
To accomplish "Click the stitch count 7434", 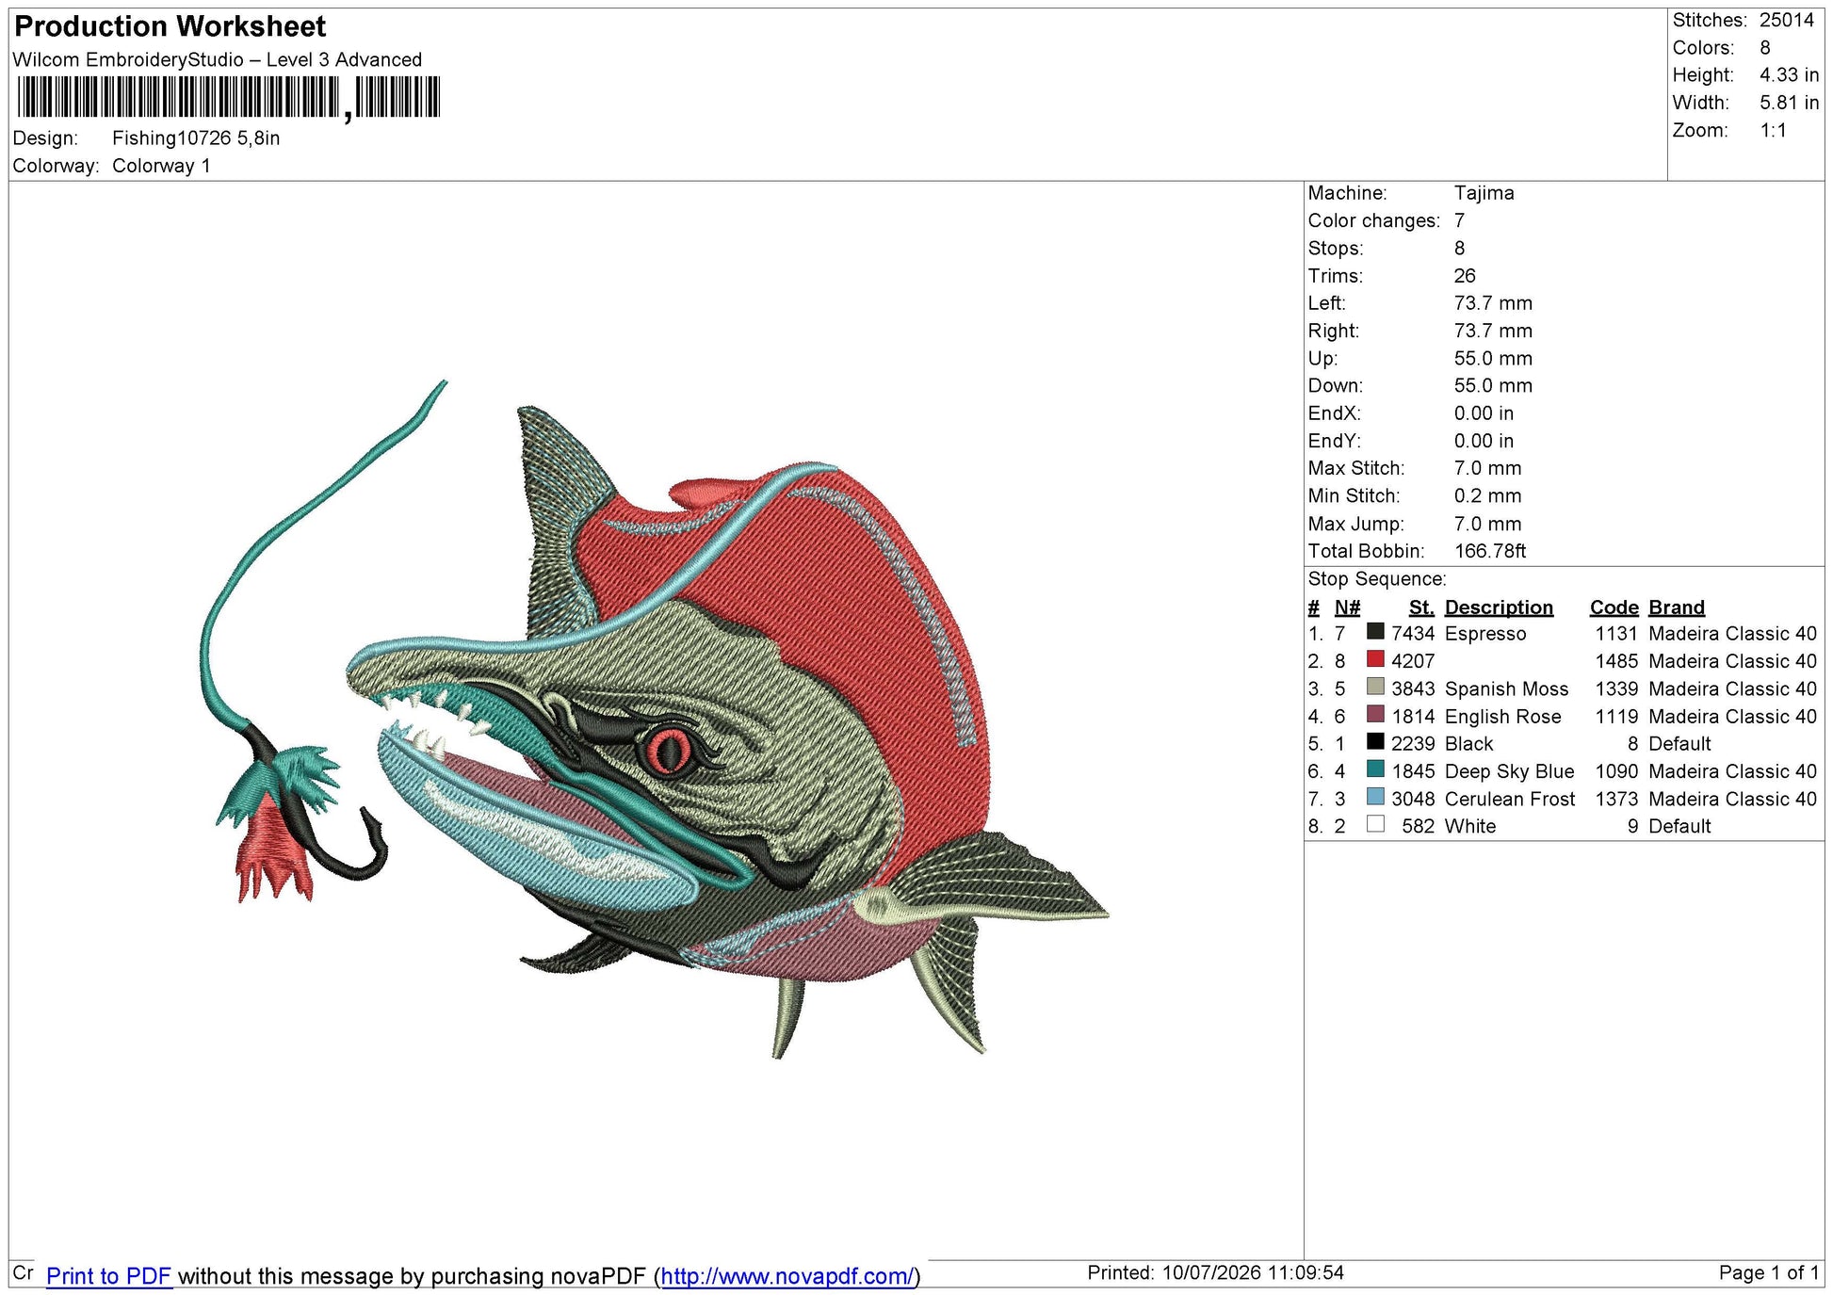I will [x=1413, y=634].
